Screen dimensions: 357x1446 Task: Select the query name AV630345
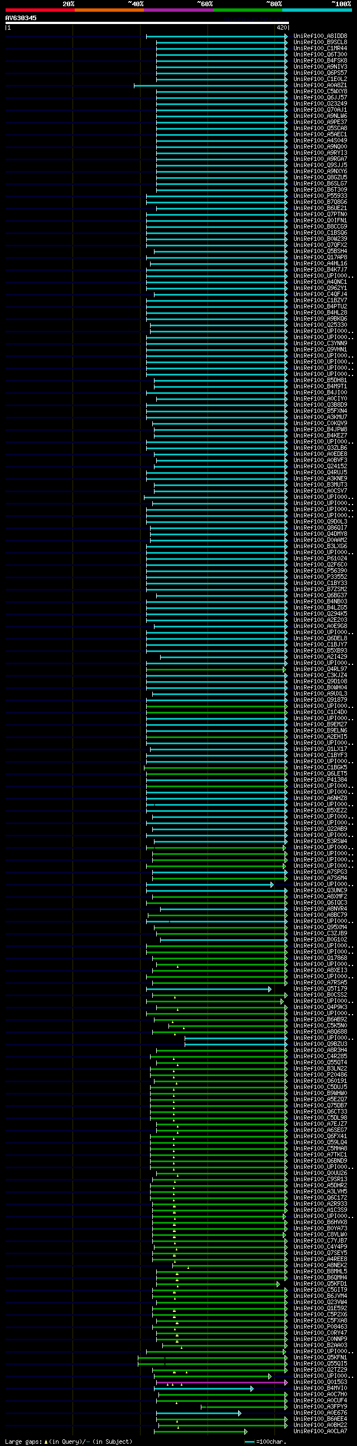point(21,18)
